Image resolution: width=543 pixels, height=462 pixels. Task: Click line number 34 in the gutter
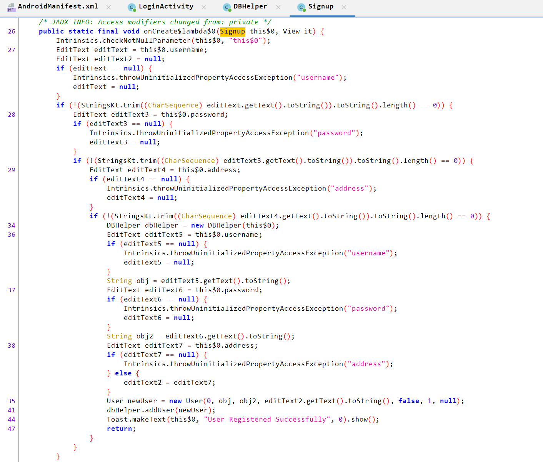12,226
